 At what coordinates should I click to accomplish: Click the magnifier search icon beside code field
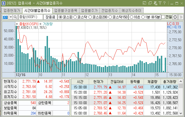[15, 17]
